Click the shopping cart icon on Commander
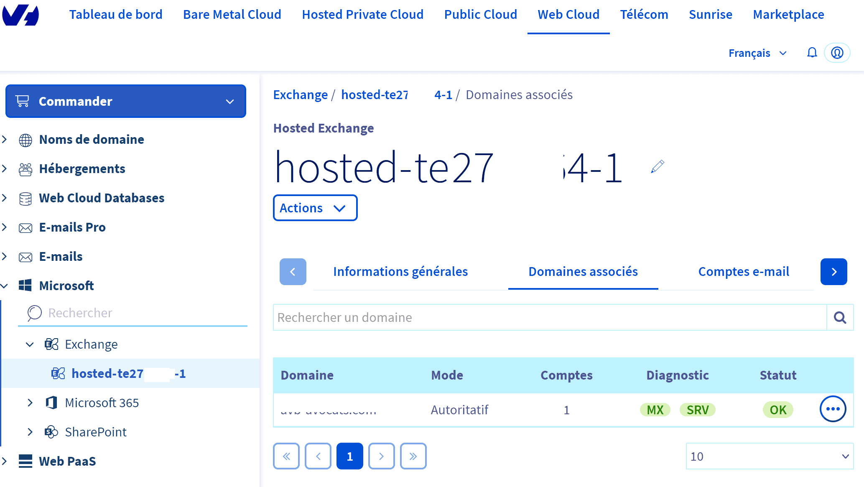The height and width of the screenshot is (487, 864). click(22, 101)
